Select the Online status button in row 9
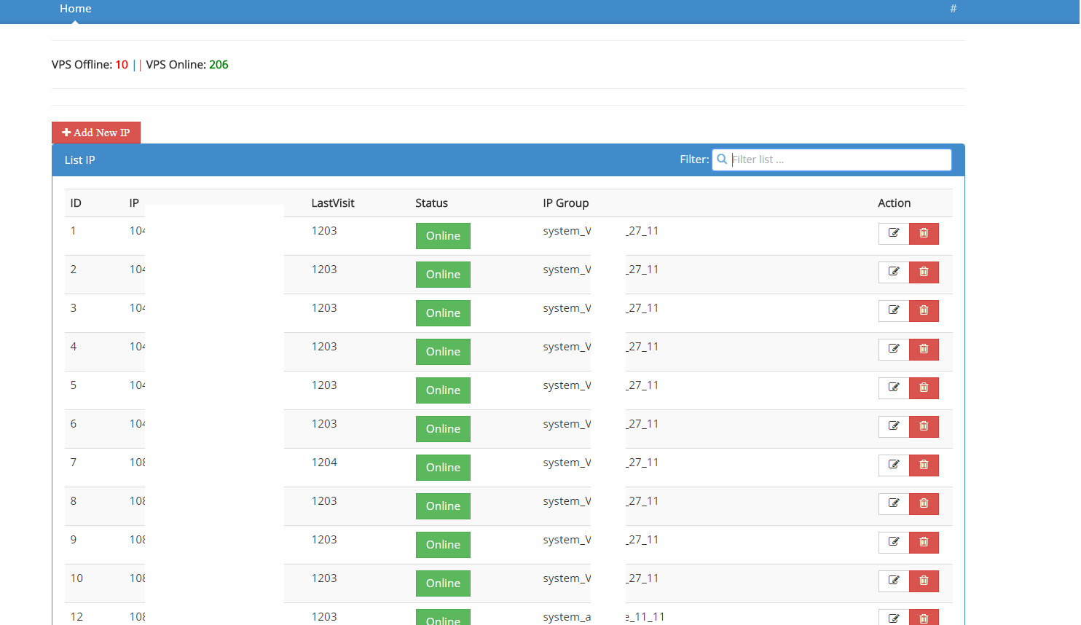Viewport: 1081px width, 625px height. pos(443,545)
